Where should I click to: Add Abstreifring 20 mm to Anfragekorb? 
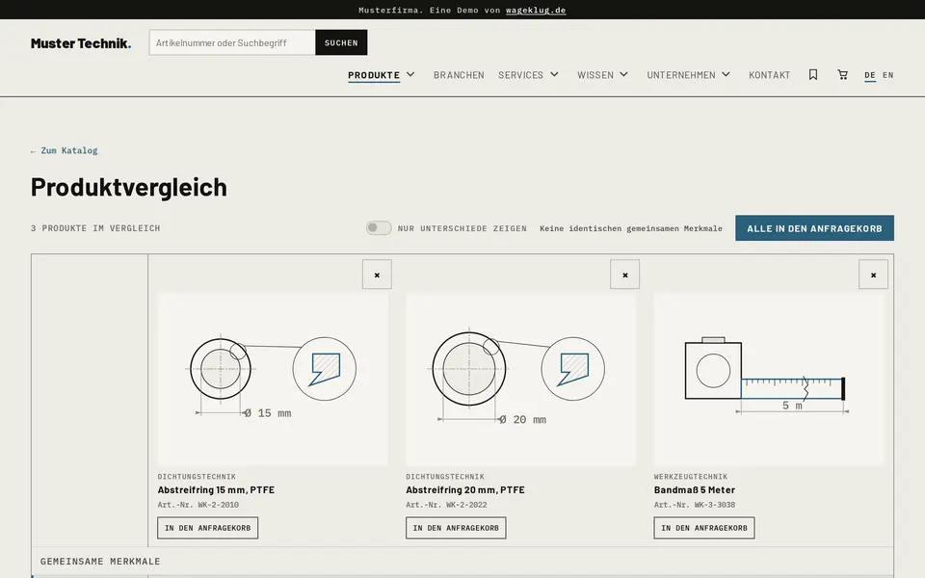456,528
